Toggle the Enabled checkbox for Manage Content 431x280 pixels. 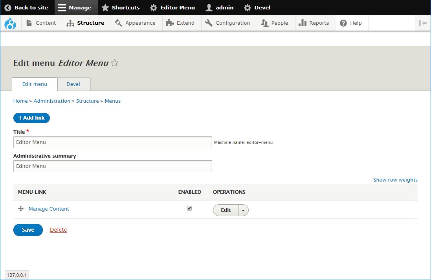[189, 208]
